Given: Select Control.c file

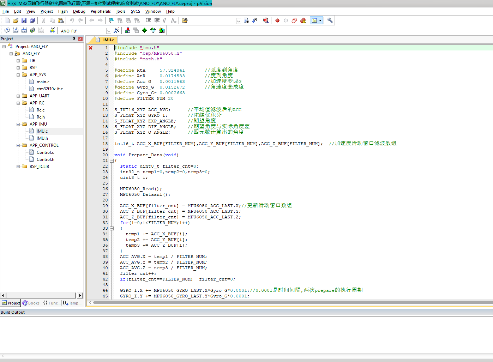Looking at the screenshot, I should click(x=45, y=152).
